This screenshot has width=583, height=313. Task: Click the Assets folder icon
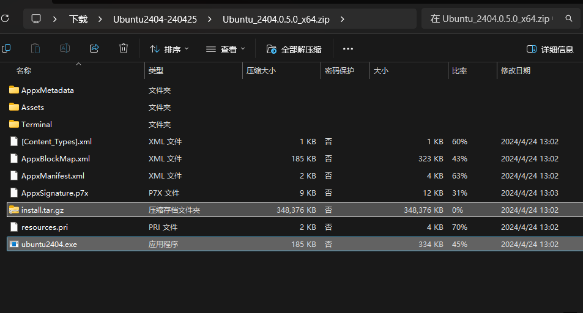tap(14, 107)
